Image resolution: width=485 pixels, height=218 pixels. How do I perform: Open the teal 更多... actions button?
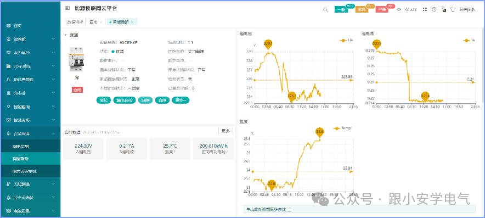point(181,100)
